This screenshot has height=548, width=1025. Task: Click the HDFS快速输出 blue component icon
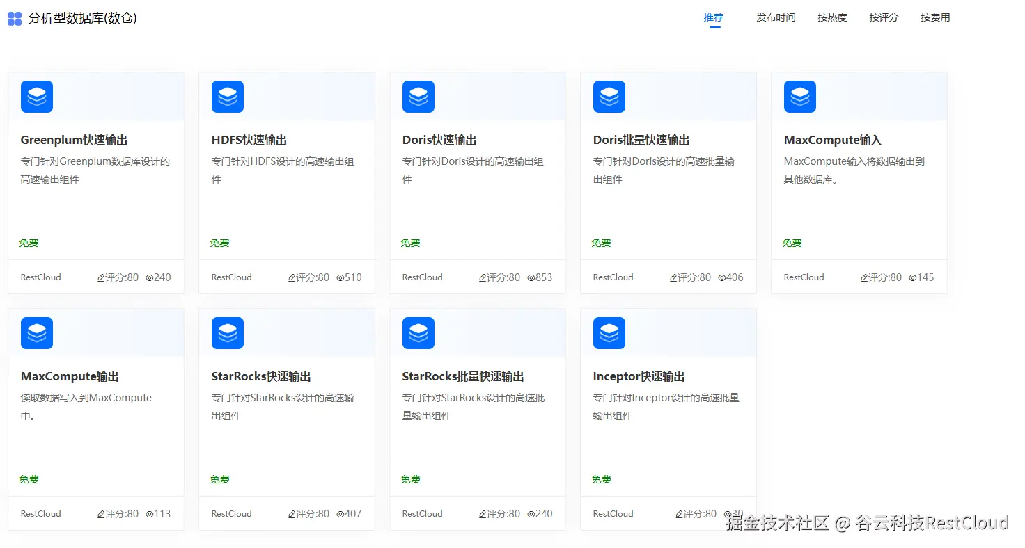click(227, 96)
